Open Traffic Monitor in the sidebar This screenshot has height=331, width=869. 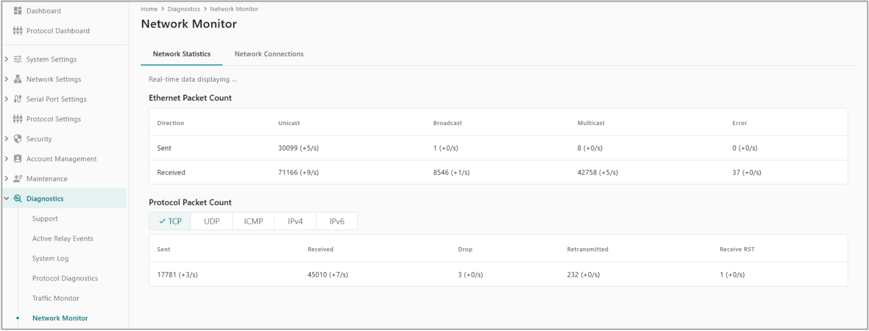click(x=56, y=298)
